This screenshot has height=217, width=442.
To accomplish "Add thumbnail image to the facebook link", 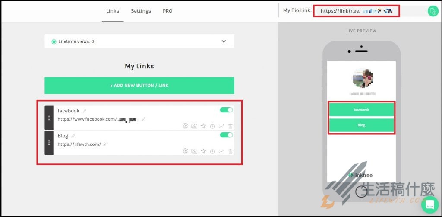I will coord(194,126).
